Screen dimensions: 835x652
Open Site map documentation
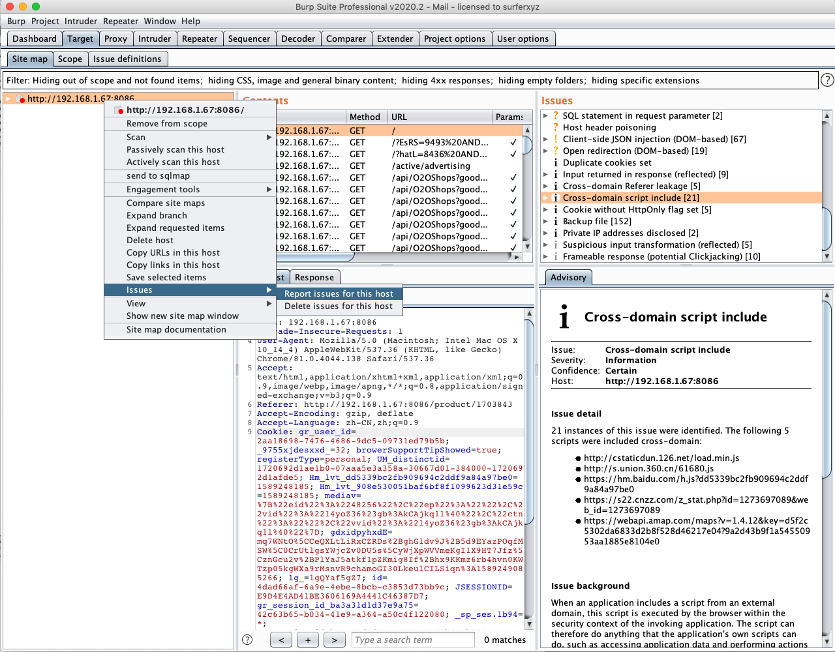click(190, 329)
